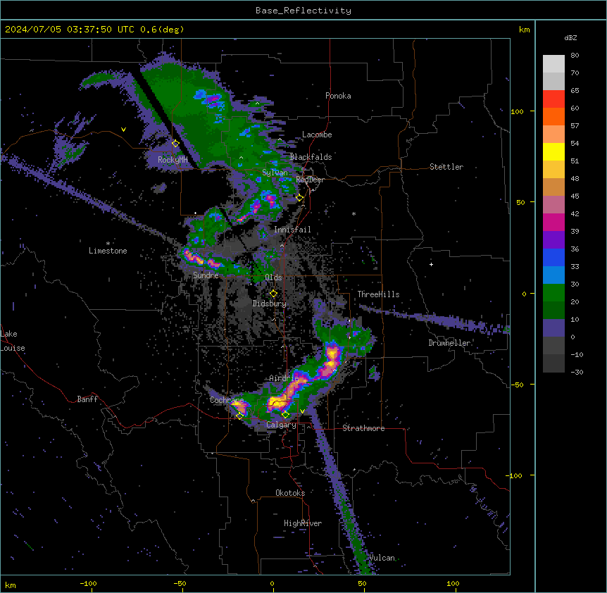607x593 pixels.
Task: Click the yellow diamond marker above Calgary label
Action: pos(285,415)
